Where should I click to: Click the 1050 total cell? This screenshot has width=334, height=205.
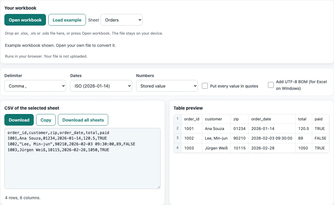point(303,148)
